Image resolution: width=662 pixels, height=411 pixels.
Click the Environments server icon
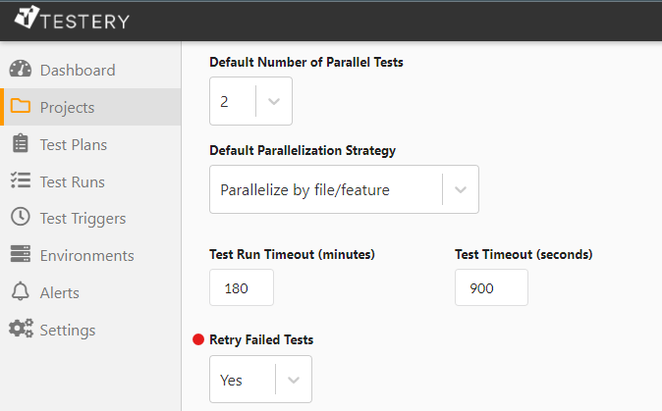pyautogui.click(x=21, y=255)
